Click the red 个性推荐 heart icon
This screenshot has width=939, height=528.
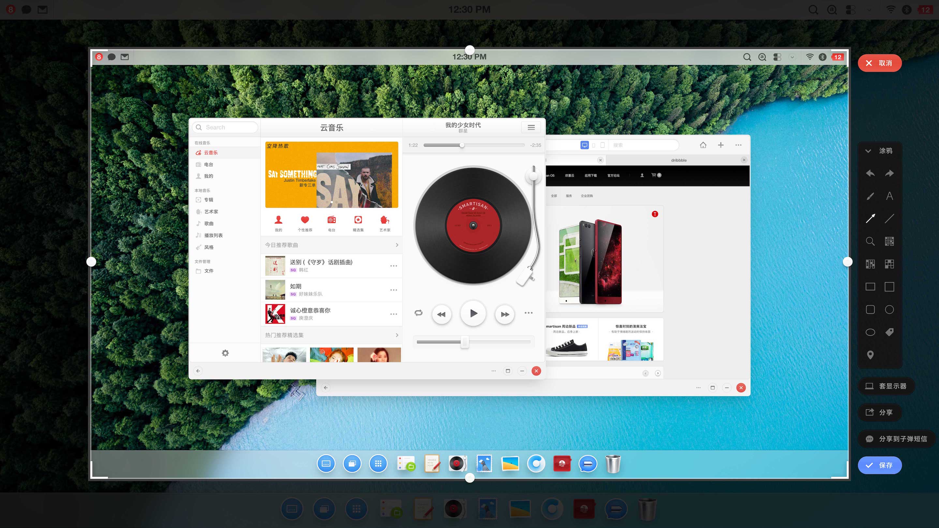pos(305,220)
